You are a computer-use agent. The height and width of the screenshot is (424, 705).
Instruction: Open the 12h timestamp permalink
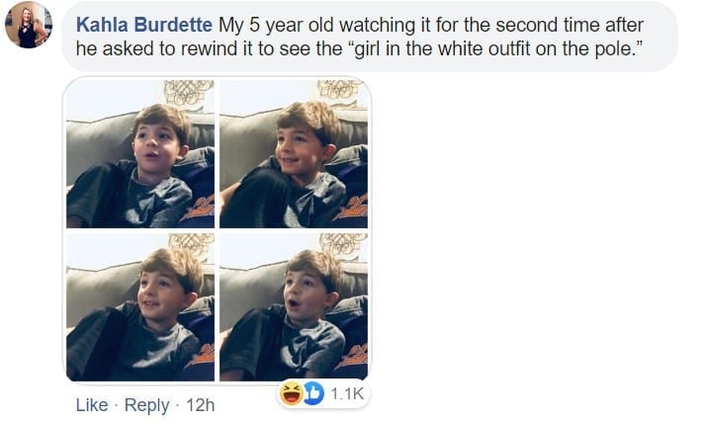pos(200,405)
